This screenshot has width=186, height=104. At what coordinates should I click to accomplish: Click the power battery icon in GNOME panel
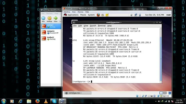click(x=140, y=15)
